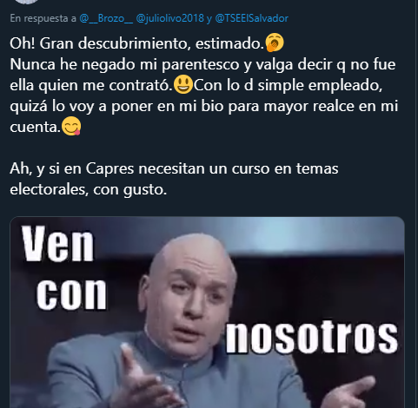Open the @__Brozo__ mention link
The height and width of the screenshot is (408, 418).
(x=106, y=18)
